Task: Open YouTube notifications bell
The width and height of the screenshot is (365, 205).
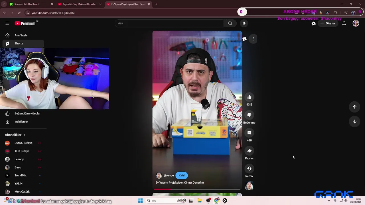Action: 344,23
